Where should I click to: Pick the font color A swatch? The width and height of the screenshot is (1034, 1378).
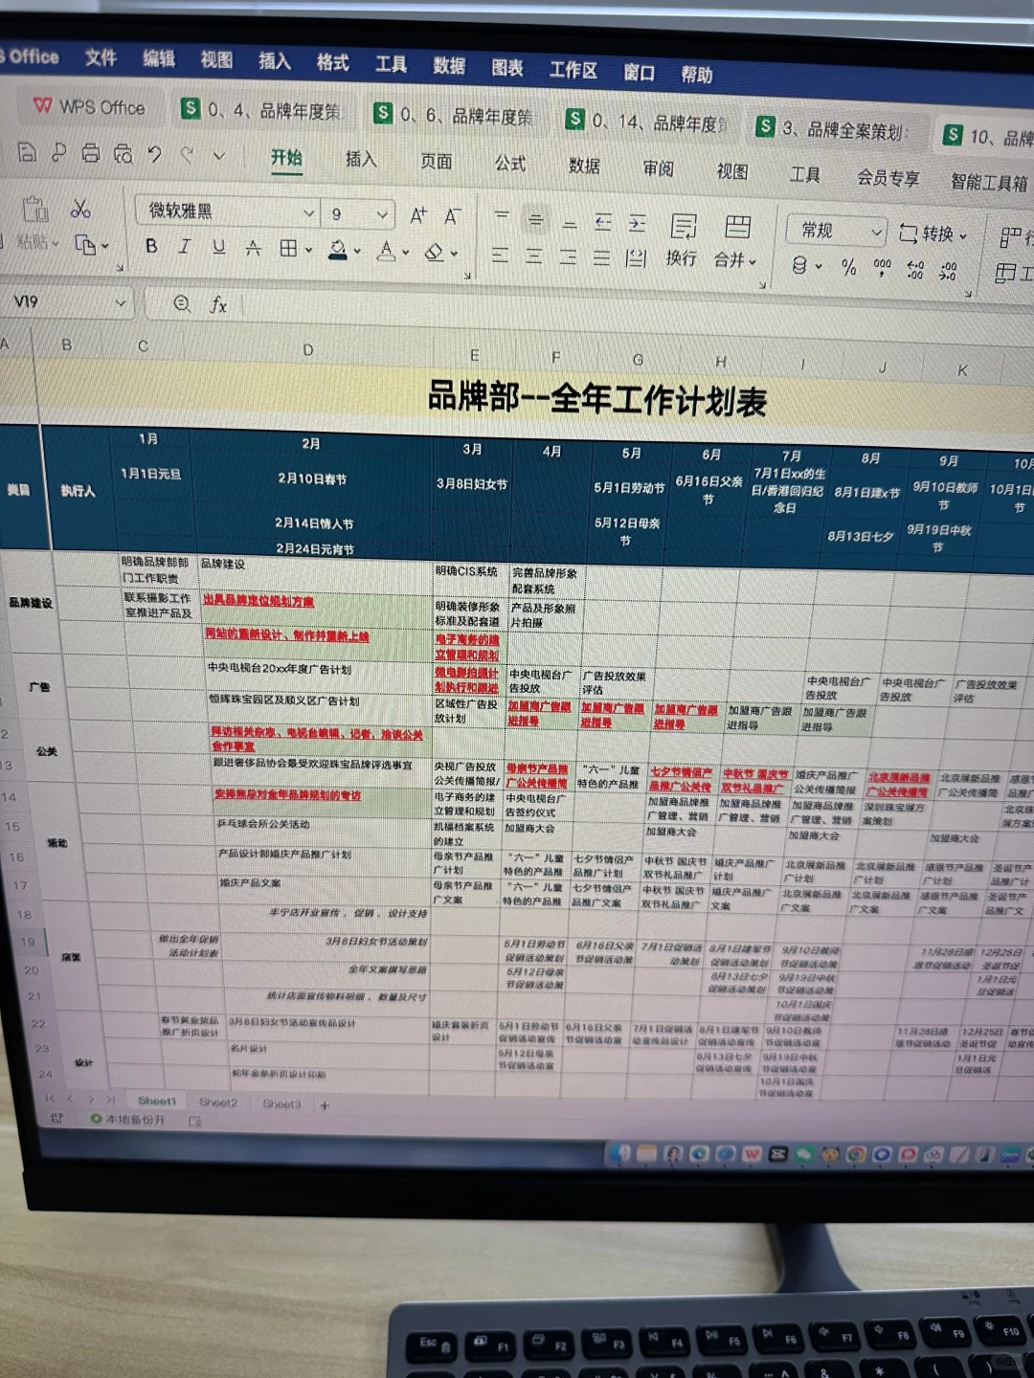[x=386, y=251]
